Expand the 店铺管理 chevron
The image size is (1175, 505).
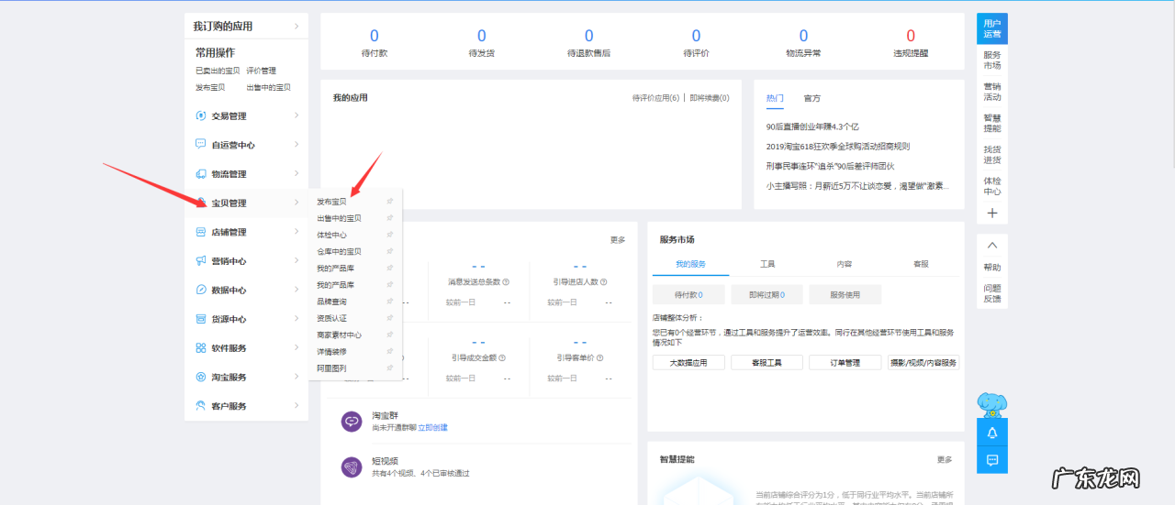click(x=297, y=232)
